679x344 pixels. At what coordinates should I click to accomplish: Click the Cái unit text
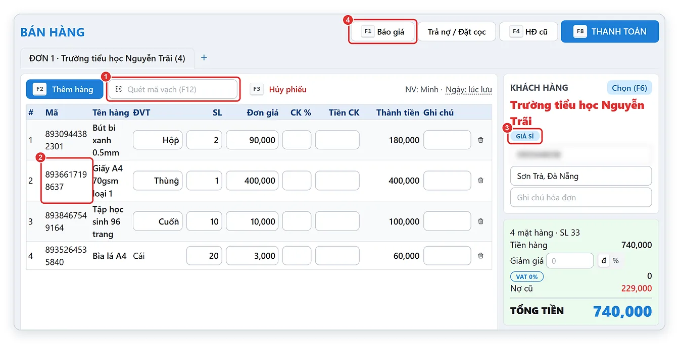tap(139, 256)
